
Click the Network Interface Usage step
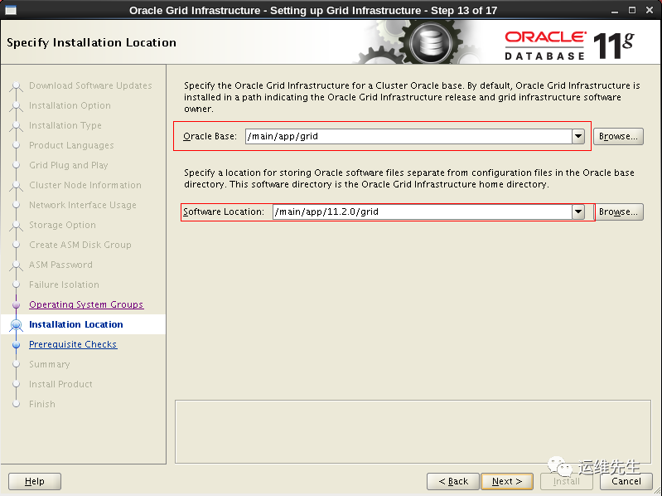click(82, 205)
